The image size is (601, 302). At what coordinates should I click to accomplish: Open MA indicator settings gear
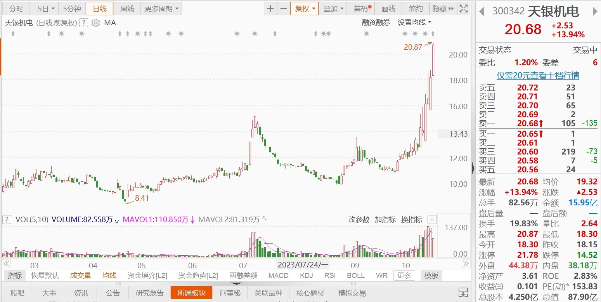click(x=96, y=23)
